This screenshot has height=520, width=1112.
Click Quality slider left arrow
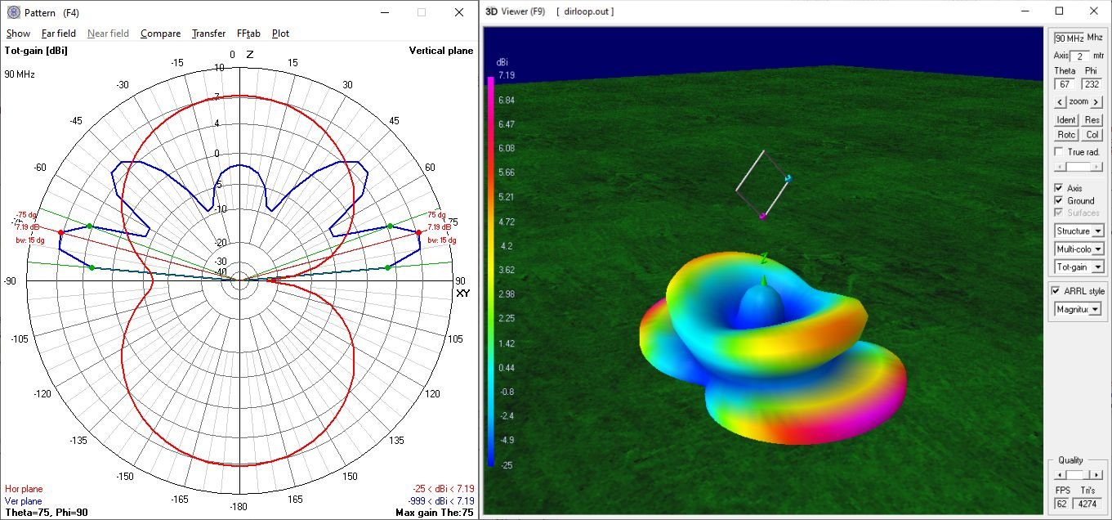coord(1059,475)
